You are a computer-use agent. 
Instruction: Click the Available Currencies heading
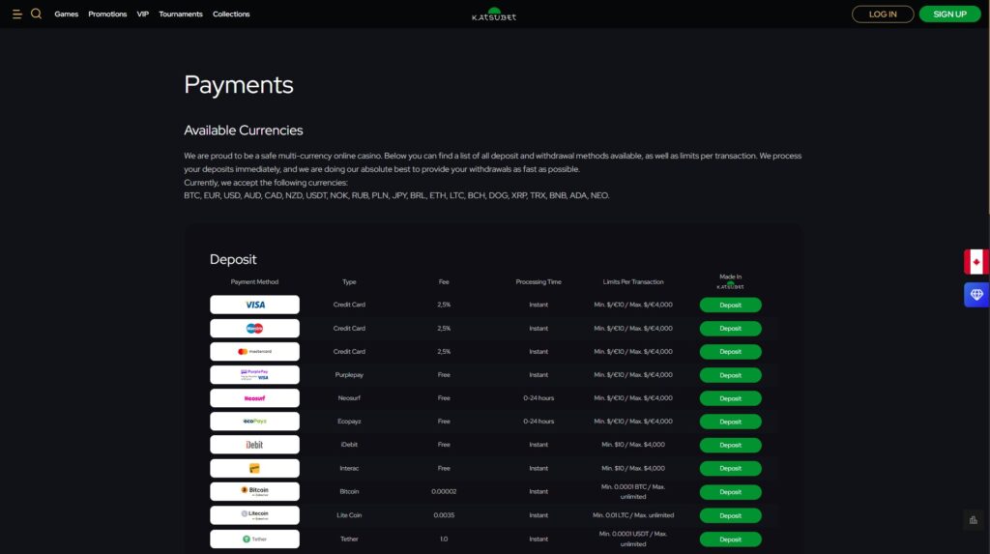click(x=243, y=131)
